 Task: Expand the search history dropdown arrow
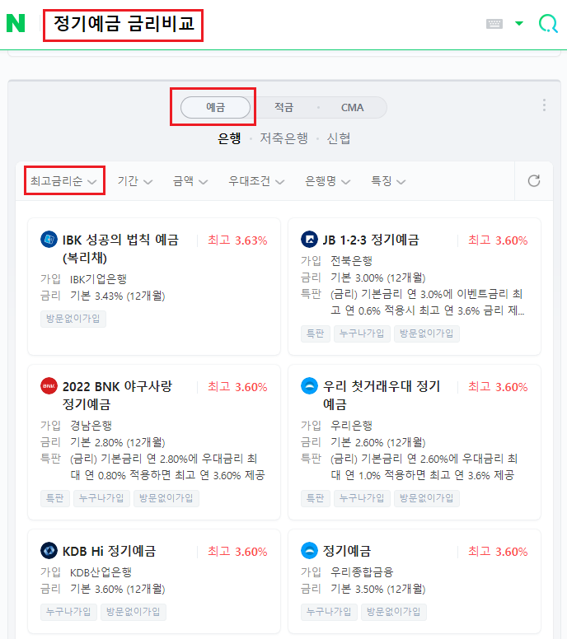point(519,24)
